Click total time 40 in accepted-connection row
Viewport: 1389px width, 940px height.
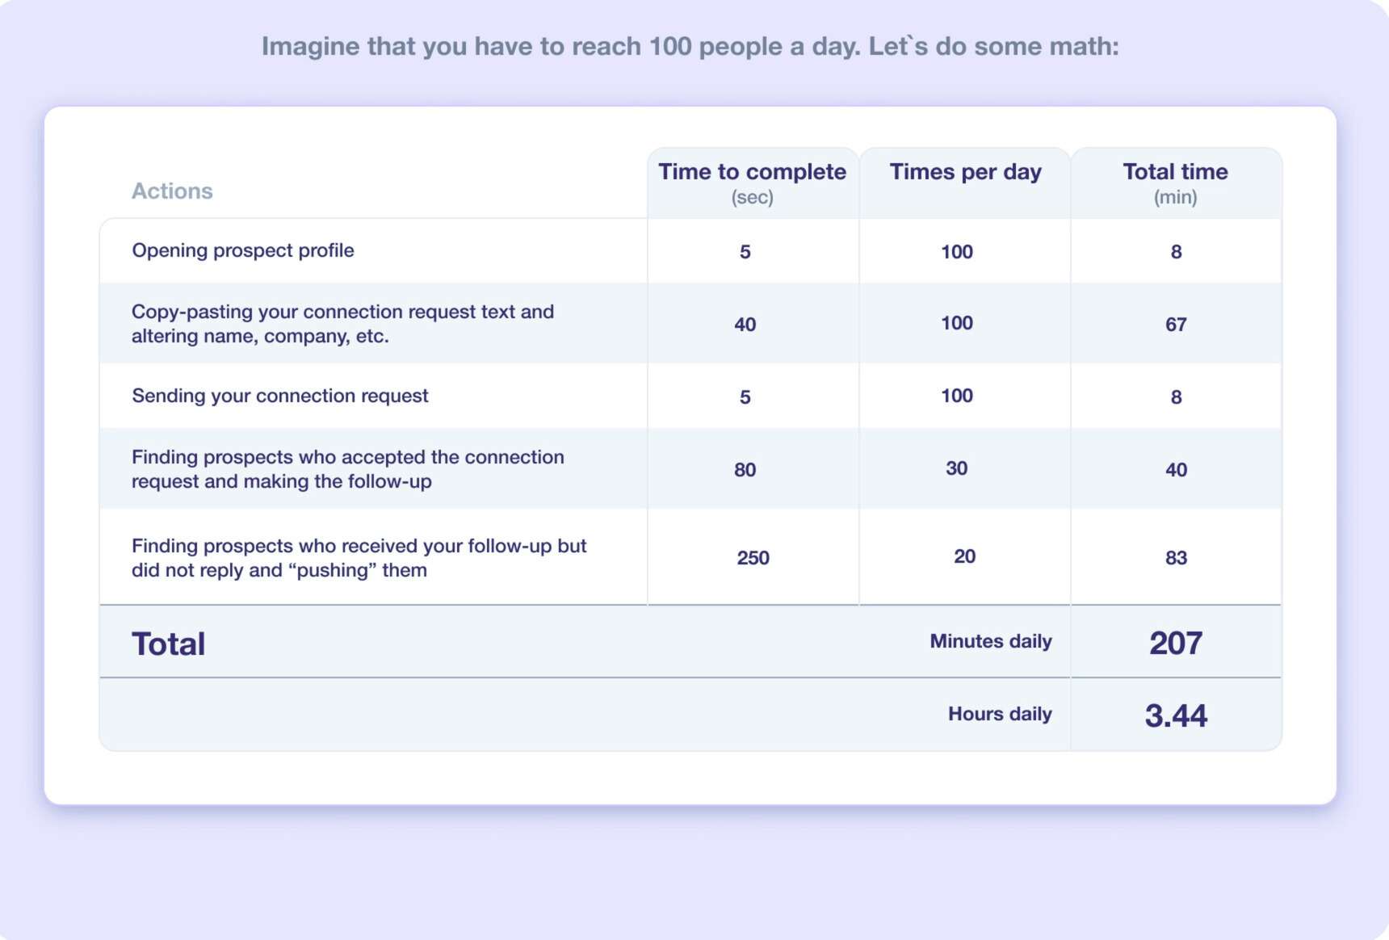coord(1176,470)
